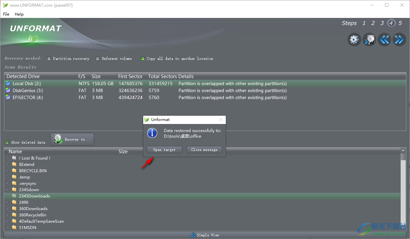
Task: Click the First Sector column header
Action: tap(130, 76)
